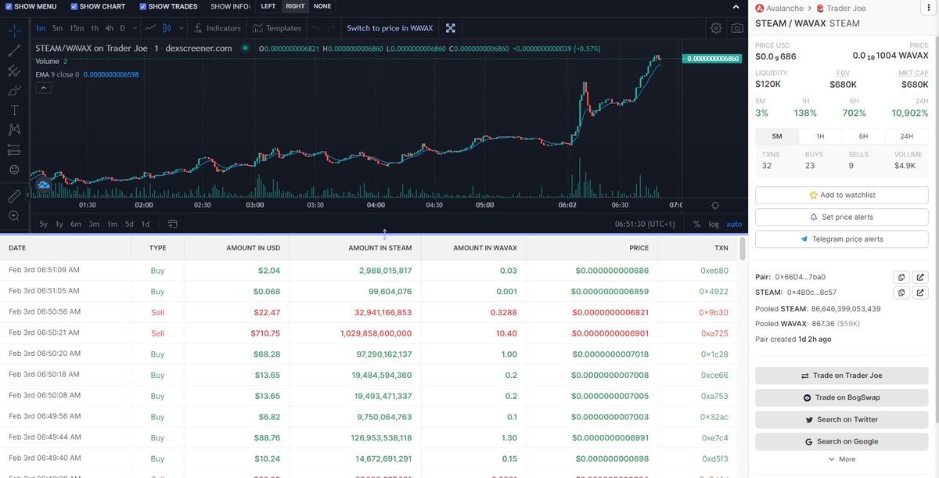Click Telegram price alerts button
This screenshot has height=478, width=939.
coord(841,239)
